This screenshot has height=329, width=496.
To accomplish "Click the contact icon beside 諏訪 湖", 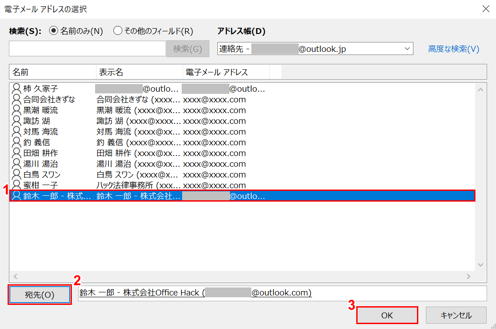I will tap(17, 121).
